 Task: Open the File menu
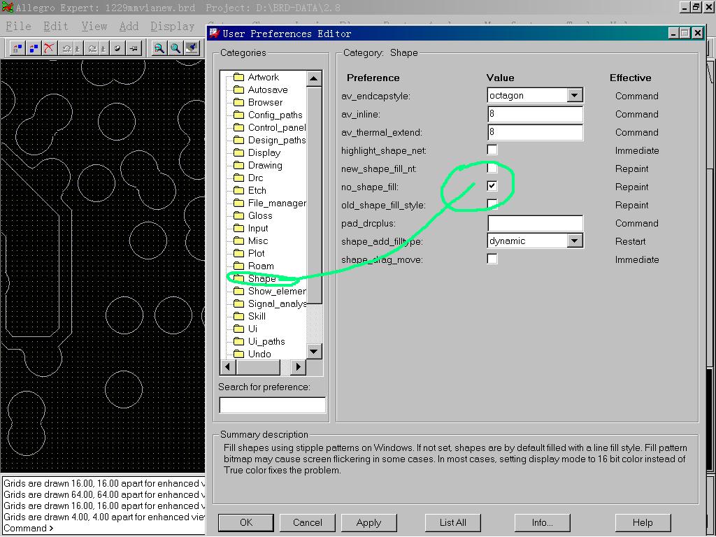point(18,27)
